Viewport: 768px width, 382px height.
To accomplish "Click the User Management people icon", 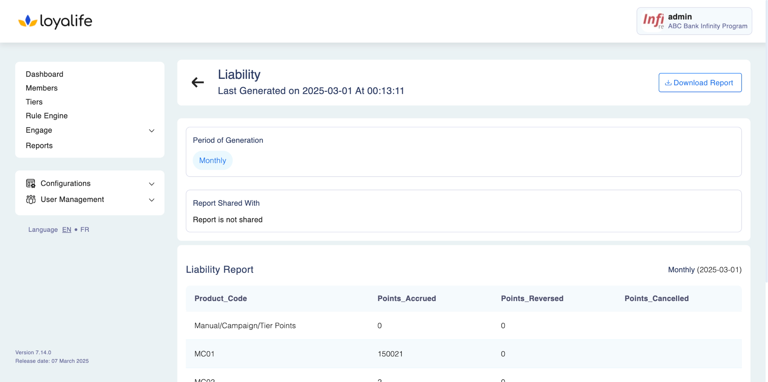I will pos(31,200).
